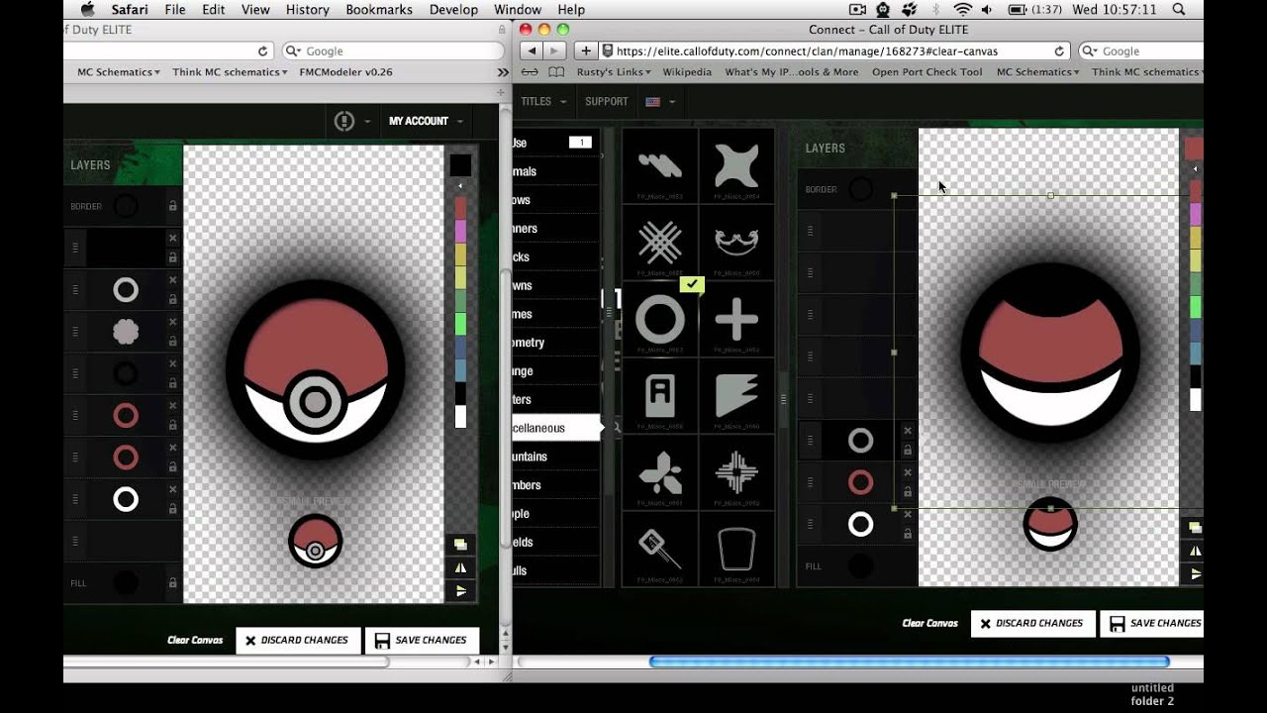
Task: Open the Develop menu
Action: [453, 9]
